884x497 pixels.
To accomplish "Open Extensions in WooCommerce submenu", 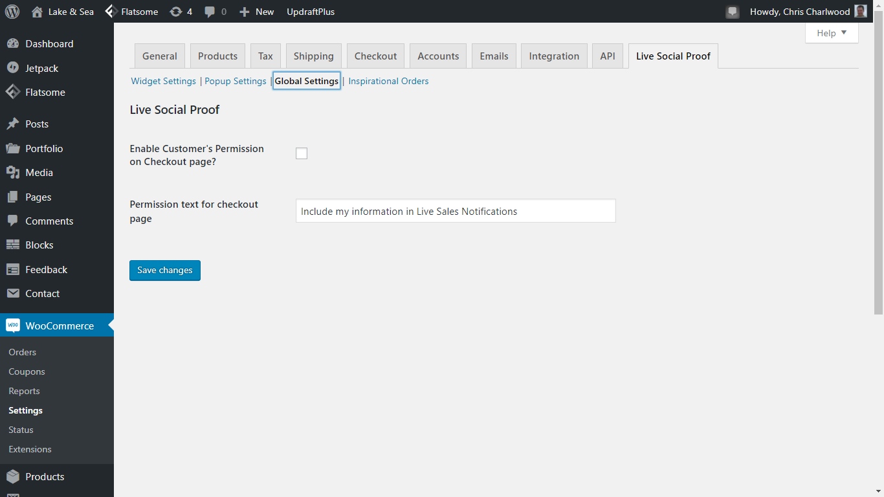I will [30, 449].
